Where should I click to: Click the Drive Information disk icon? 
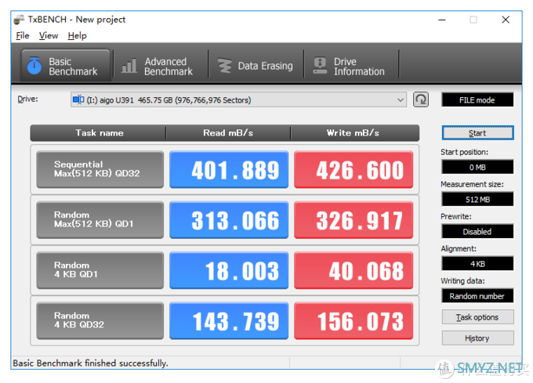pyautogui.click(x=320, y=66)
